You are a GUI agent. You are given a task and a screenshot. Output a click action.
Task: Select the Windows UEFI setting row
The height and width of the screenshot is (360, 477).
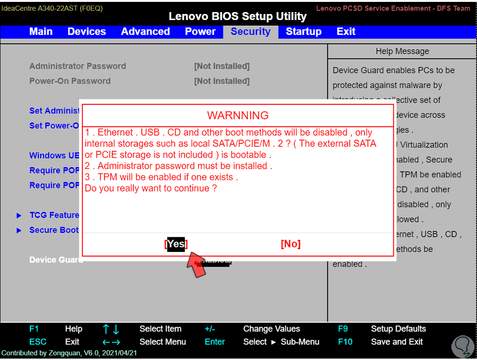click(54, 155)
